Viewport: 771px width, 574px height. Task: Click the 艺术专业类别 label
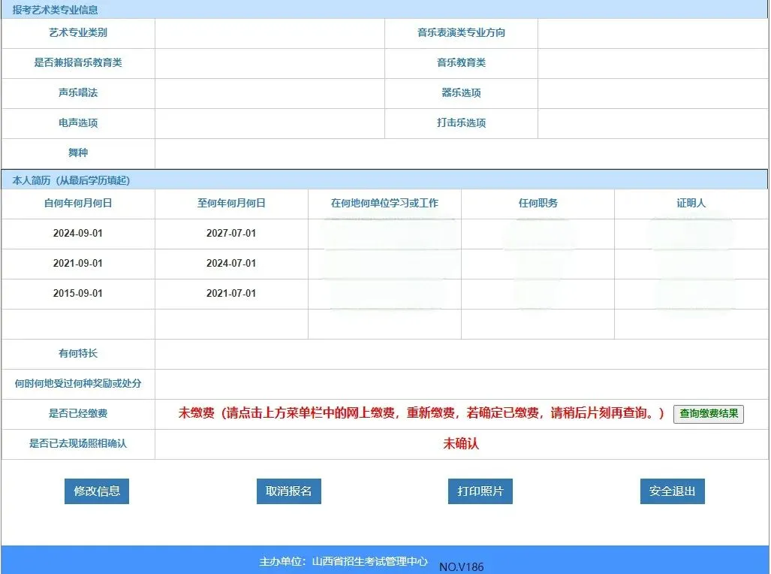tap(77, 32)
